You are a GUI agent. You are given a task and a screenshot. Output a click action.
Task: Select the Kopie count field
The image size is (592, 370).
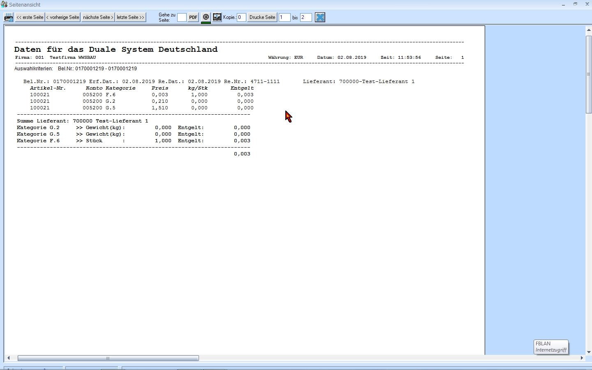pos(241,17)
